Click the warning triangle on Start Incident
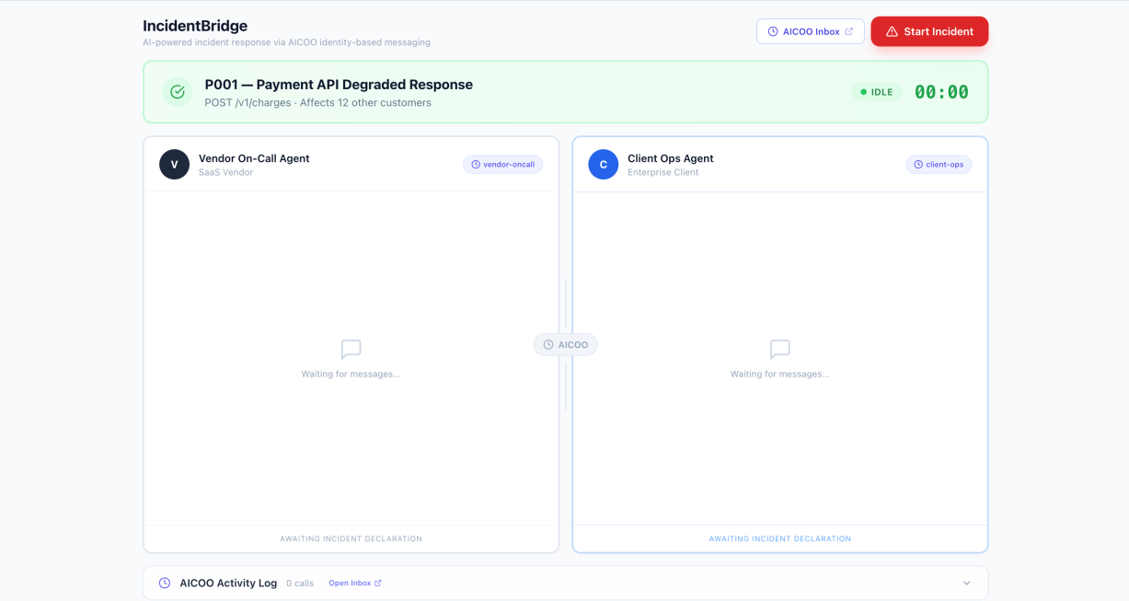The image size is (1129, 601). tap(892, 31)
